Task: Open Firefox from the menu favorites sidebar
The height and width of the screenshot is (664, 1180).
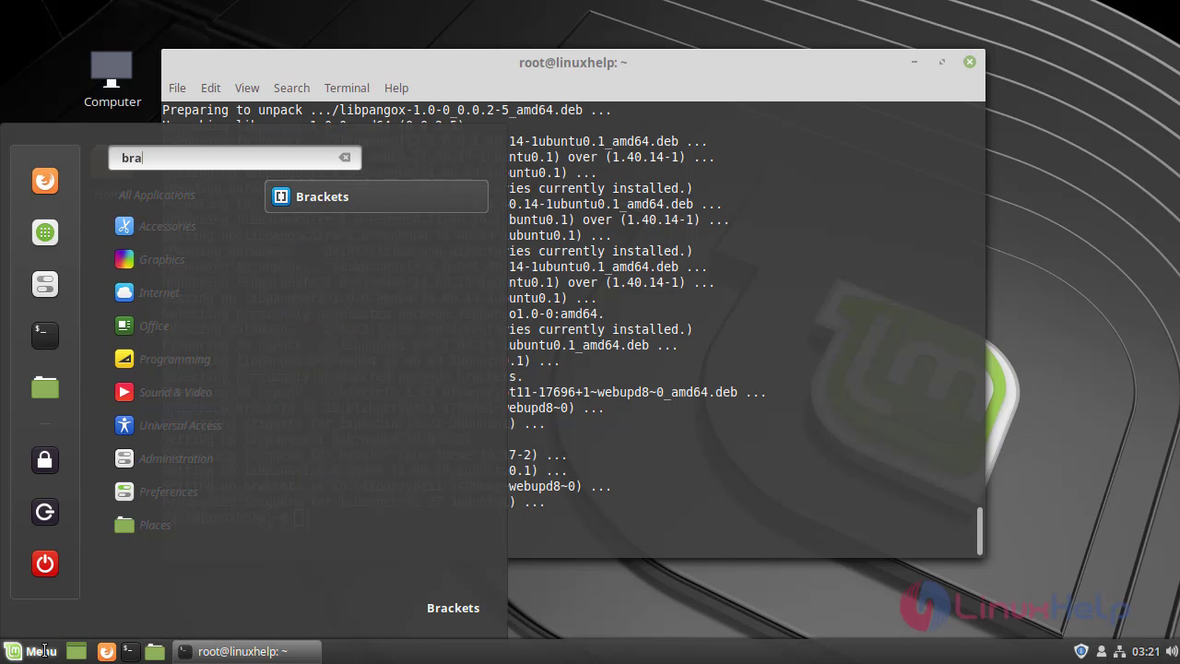Action: click(45, 181)
